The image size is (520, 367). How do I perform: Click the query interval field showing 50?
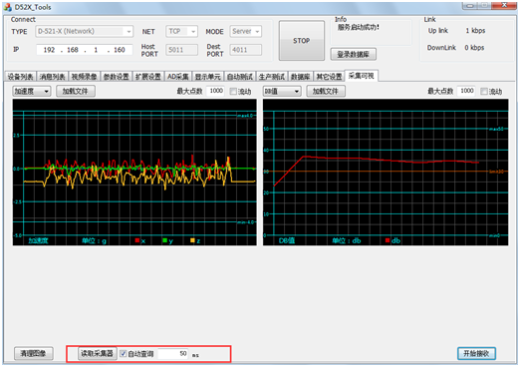point(173,354)
